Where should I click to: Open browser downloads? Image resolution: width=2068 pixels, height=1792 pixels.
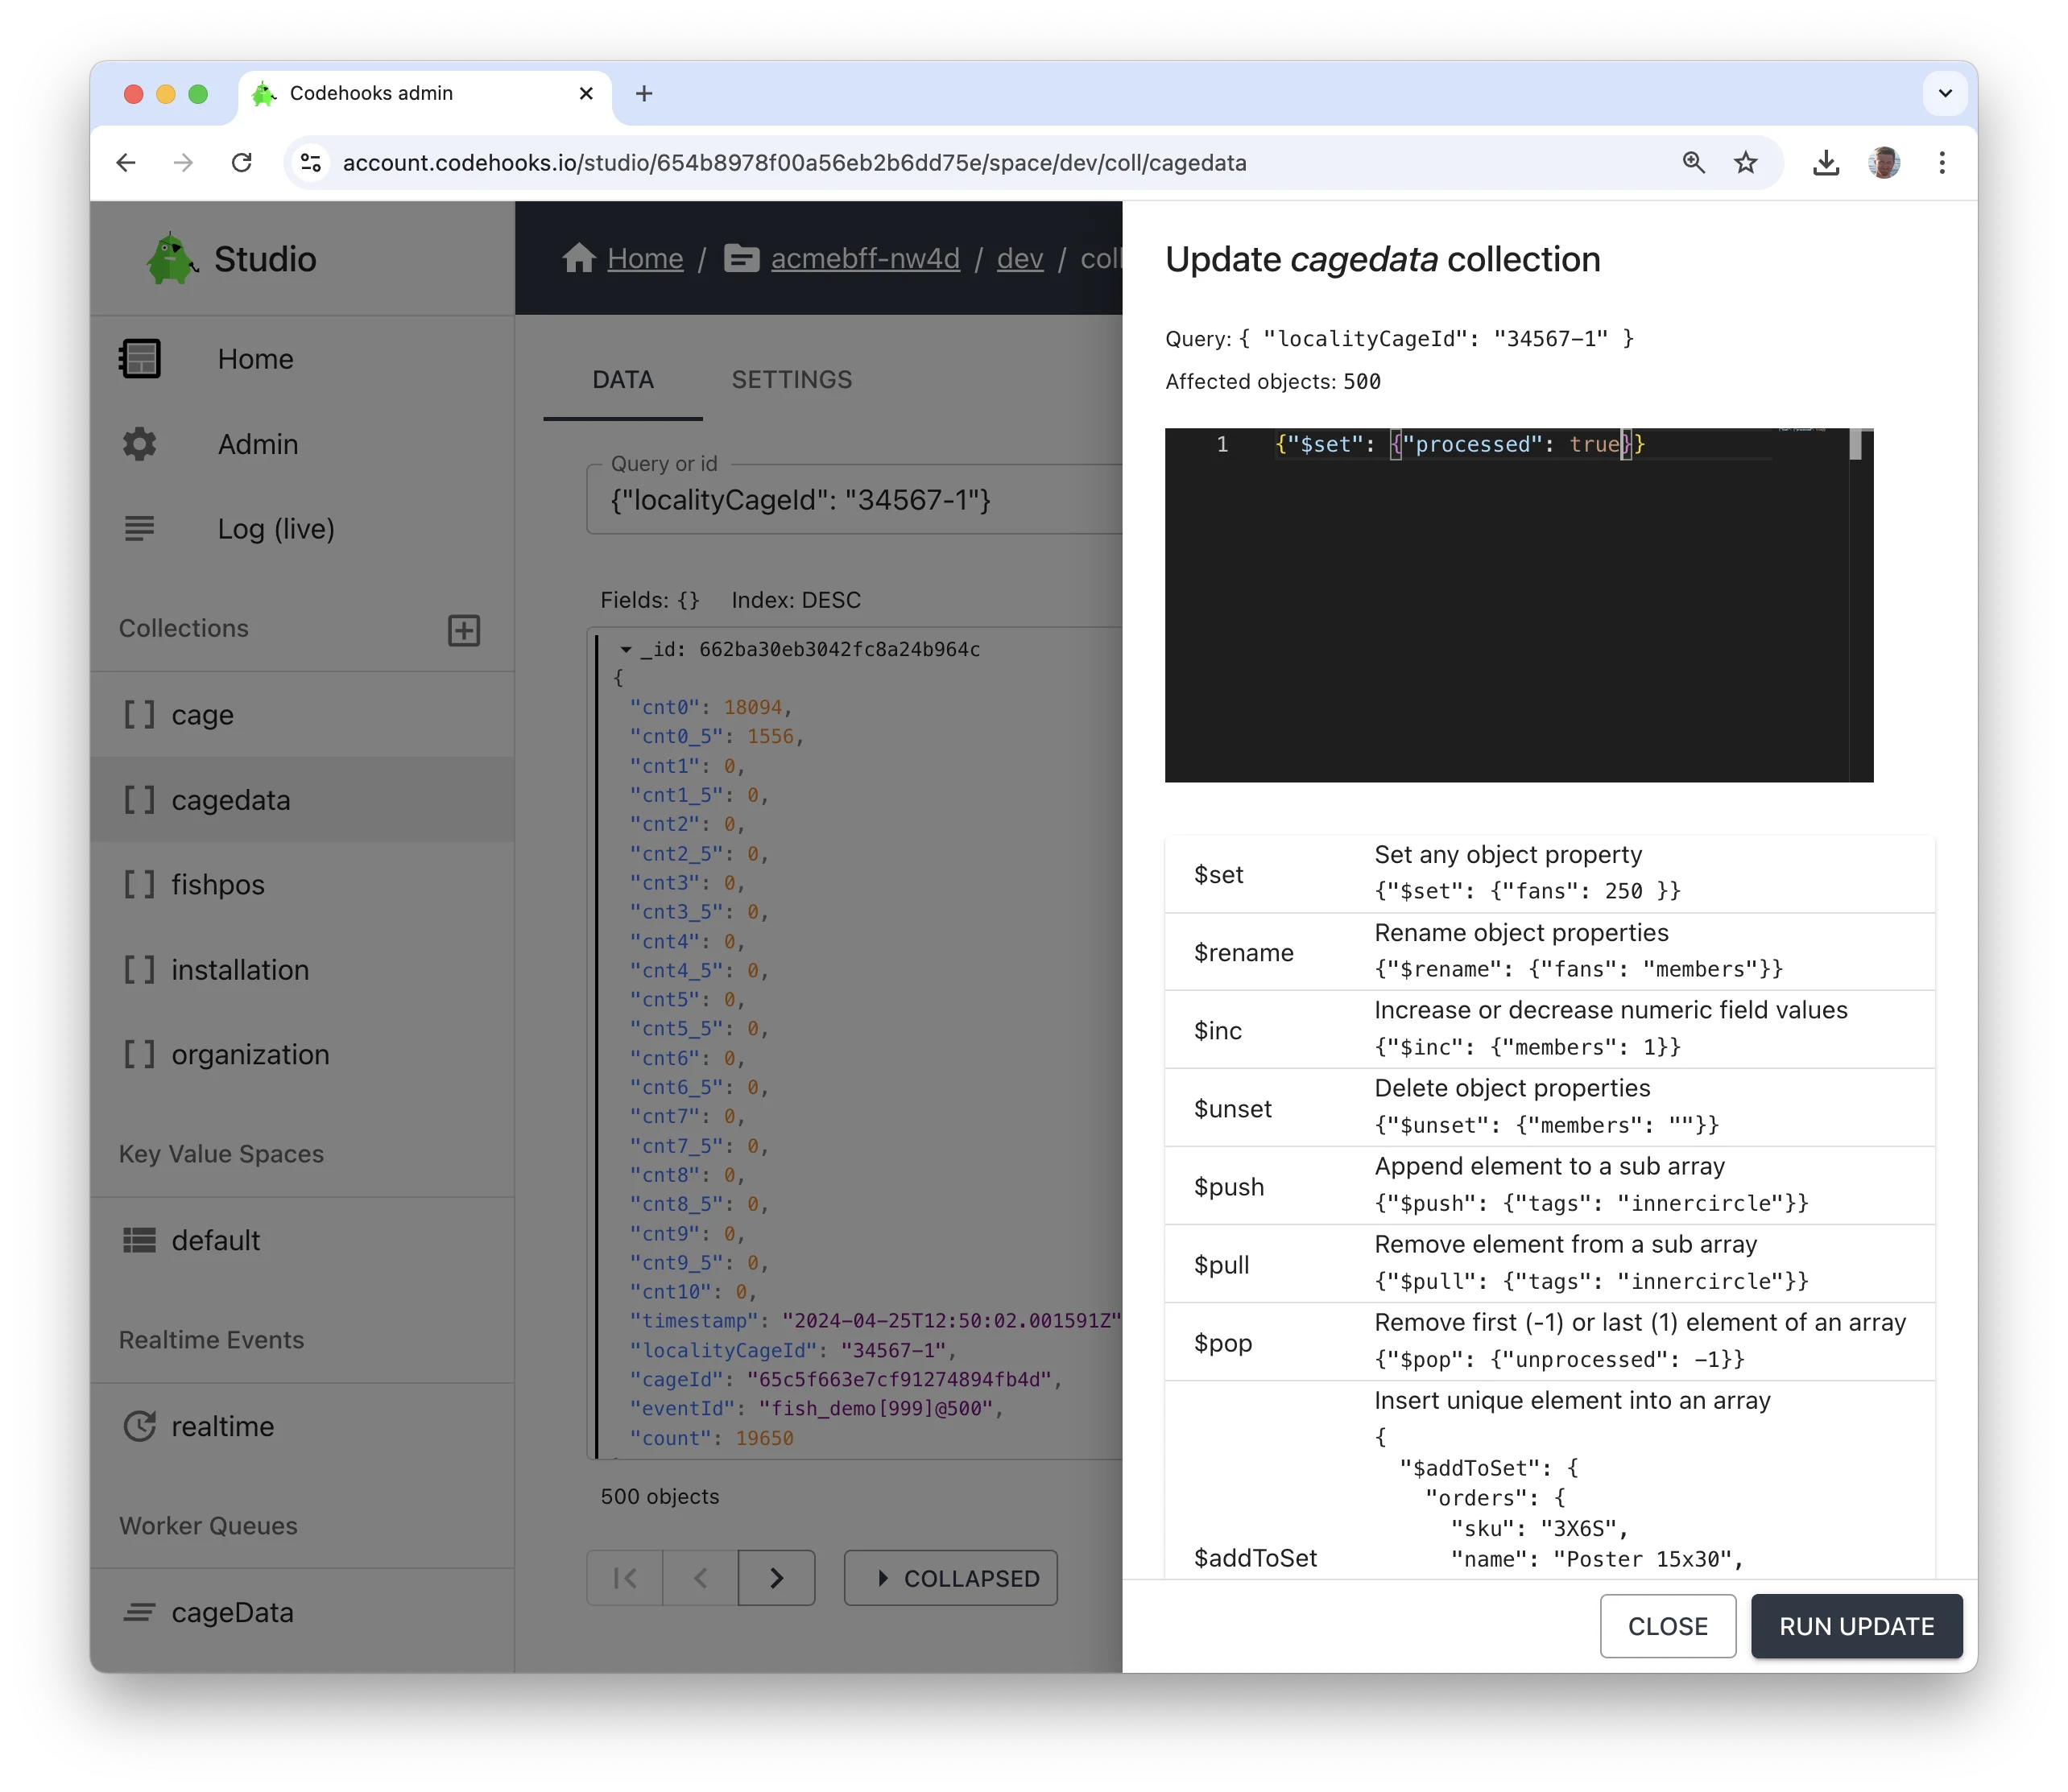[x=1827, y=162]
